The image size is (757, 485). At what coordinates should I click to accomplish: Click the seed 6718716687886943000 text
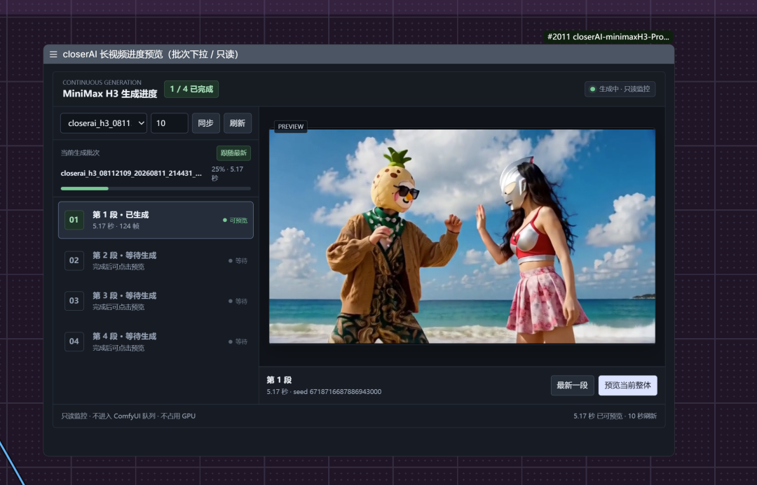pos(337,391)
